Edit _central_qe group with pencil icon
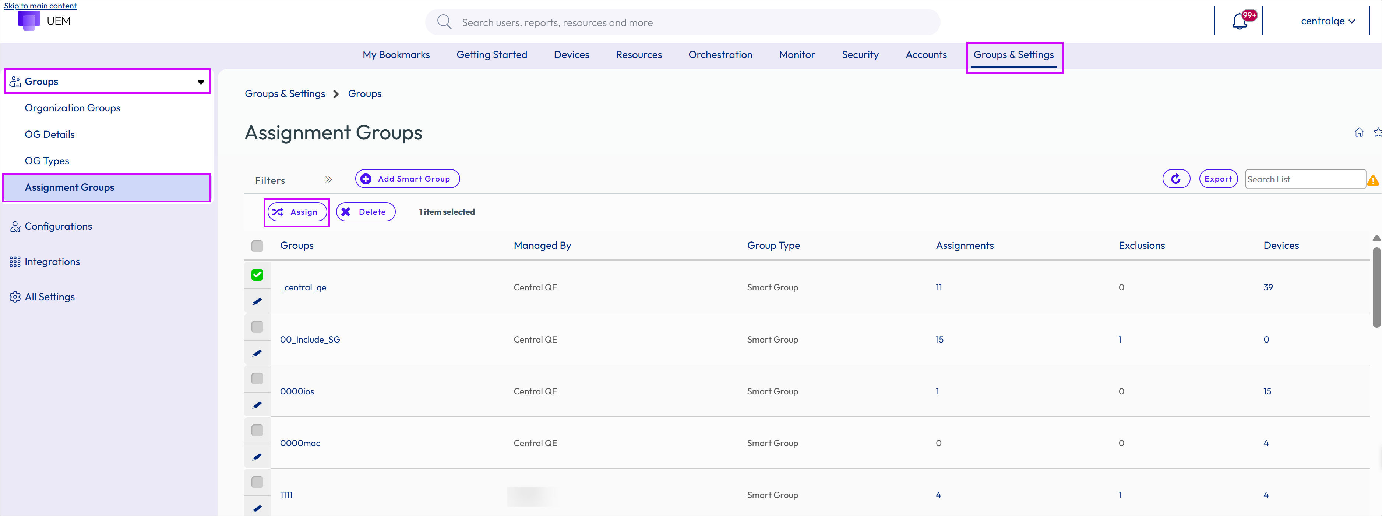The height and width of the screenshot is (516, 1382). 257,301
